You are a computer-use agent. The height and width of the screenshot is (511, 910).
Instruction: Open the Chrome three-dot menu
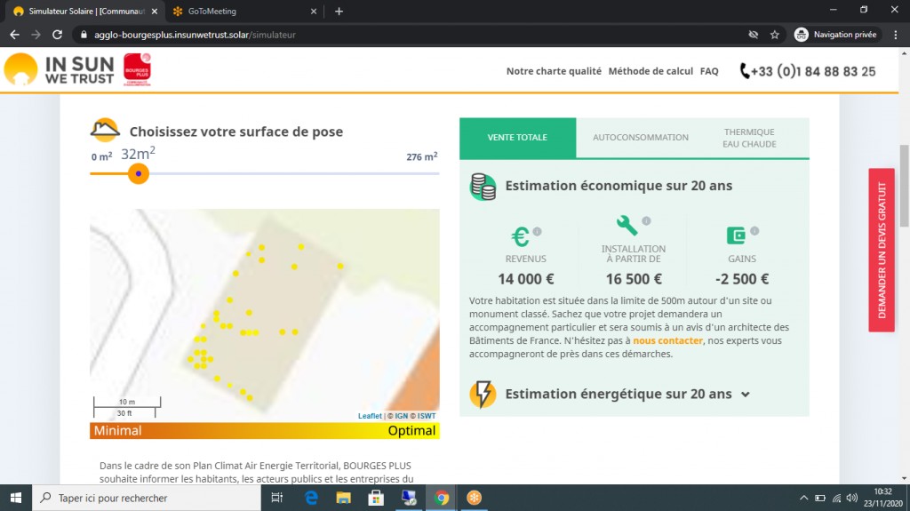click(896, 35)
